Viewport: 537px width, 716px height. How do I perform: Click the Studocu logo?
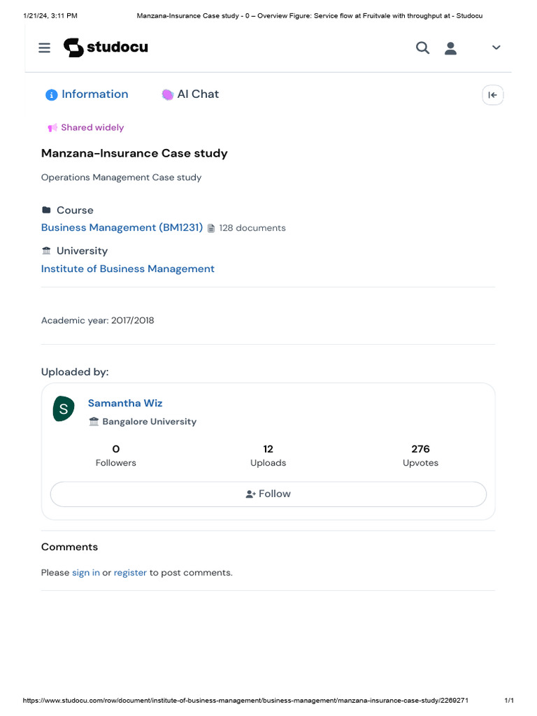tap(106, 48)
